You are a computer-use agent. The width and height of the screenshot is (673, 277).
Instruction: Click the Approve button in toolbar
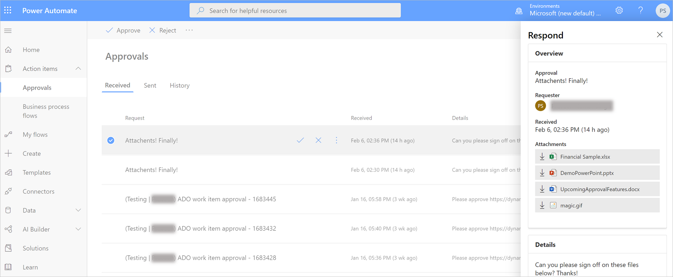pos(123,30)
